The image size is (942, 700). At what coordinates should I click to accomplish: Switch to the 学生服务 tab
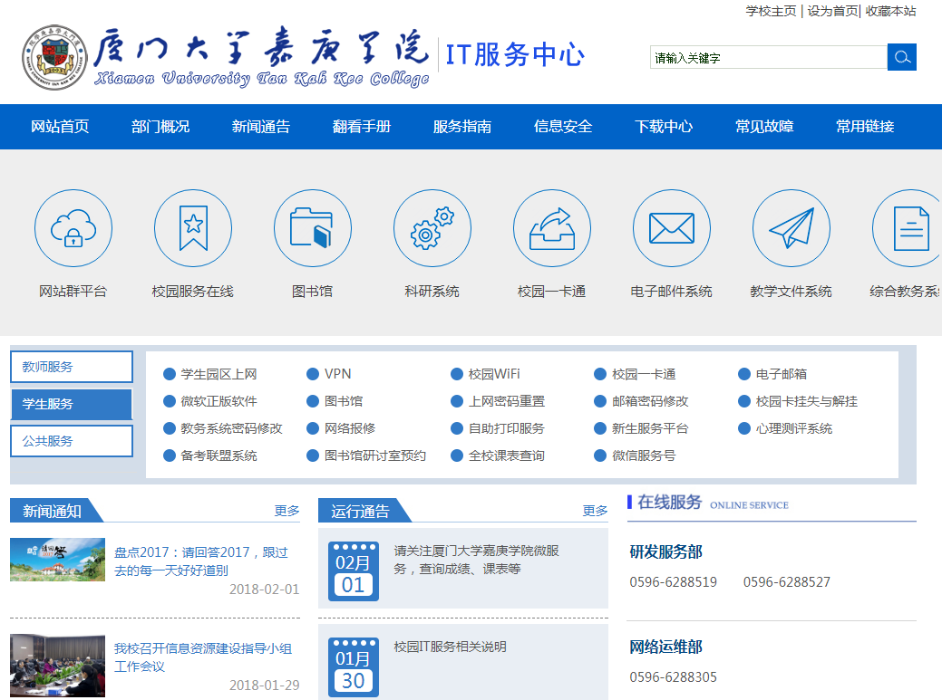click(x=72, y=404)
